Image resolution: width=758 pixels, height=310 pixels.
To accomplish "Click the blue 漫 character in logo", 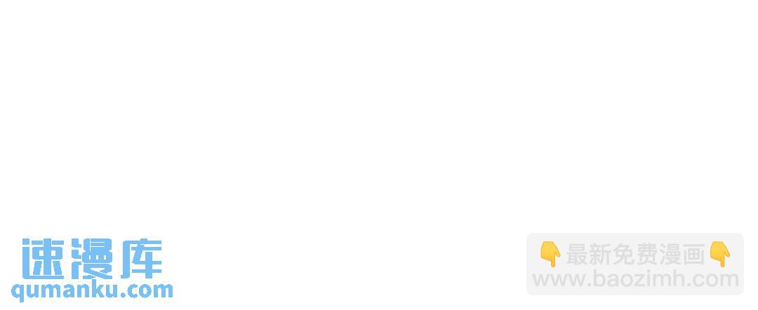I will click(92, 259).
